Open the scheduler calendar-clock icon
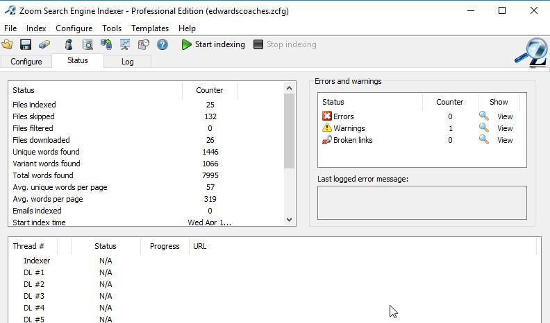This screenshot has width=550, height=323. tap(144, 44)
